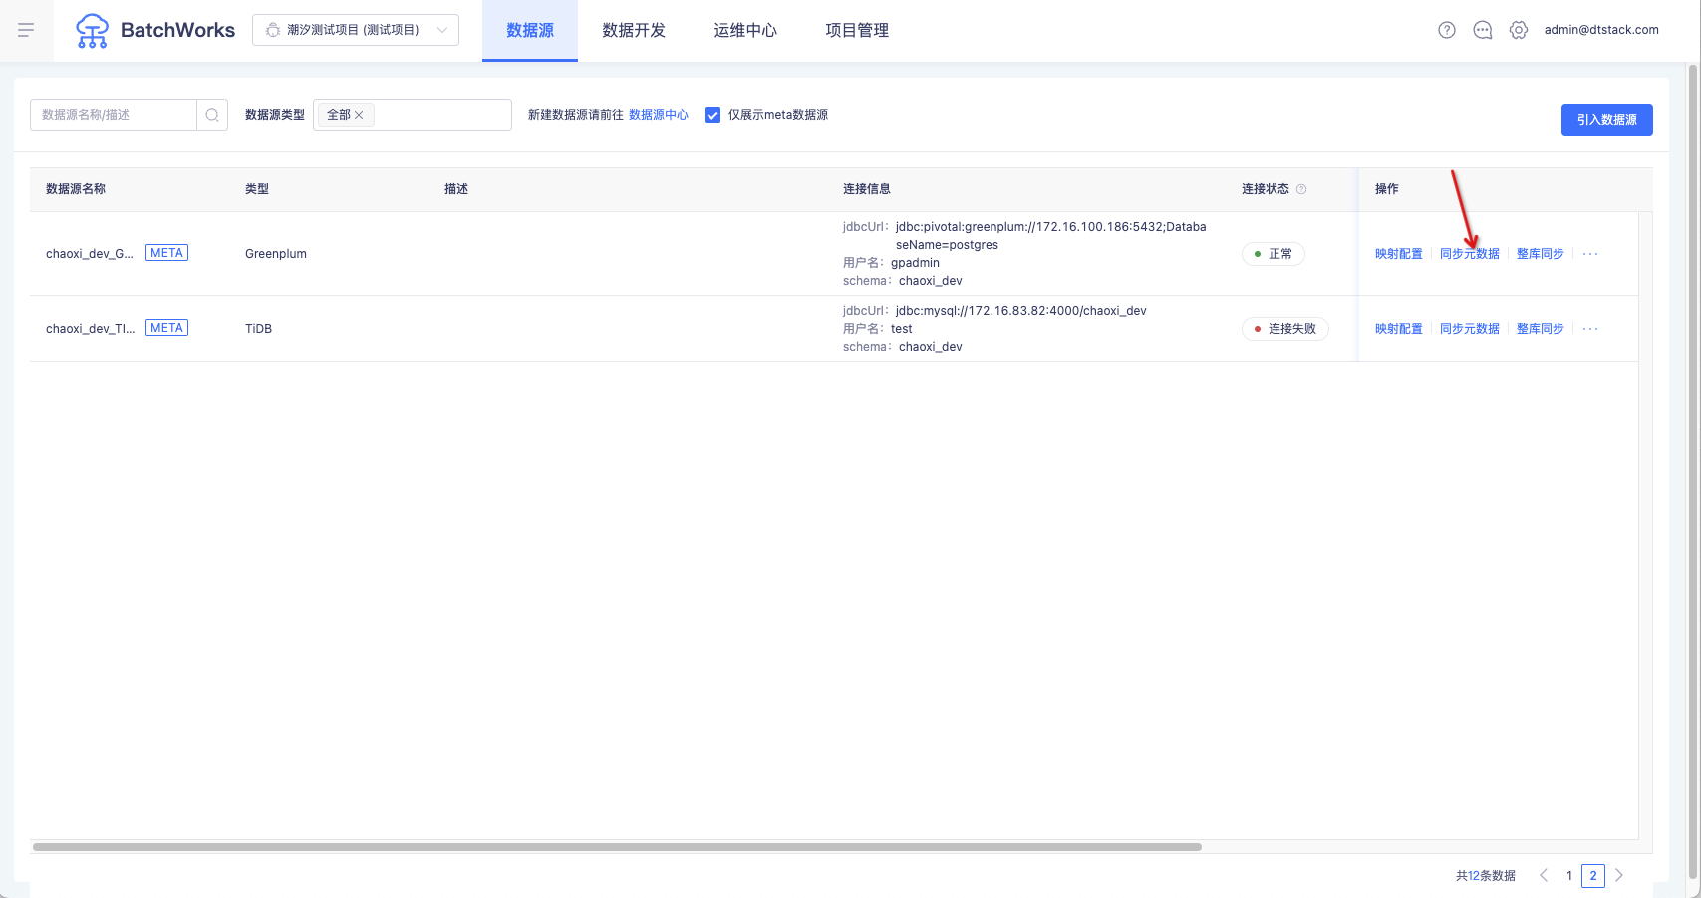Screen dimensions: 1701x898
Task: Click the browser vertical scrollbar
Action: coord(1692,472)
